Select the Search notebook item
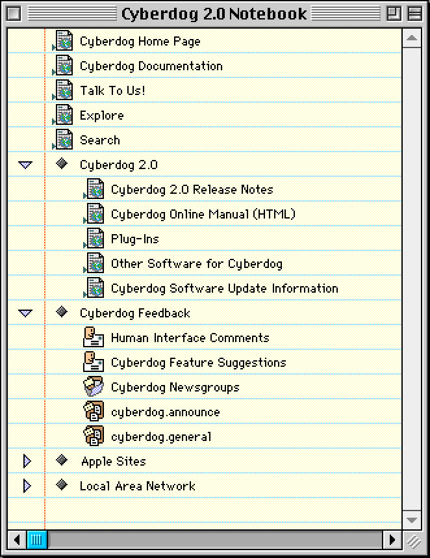Image resolution: width=430 pixels, height=558 pixels. point(99,140)
